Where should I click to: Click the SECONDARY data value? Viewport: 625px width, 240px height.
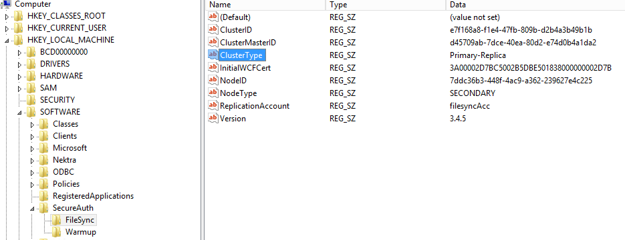[x=473, y=93]
